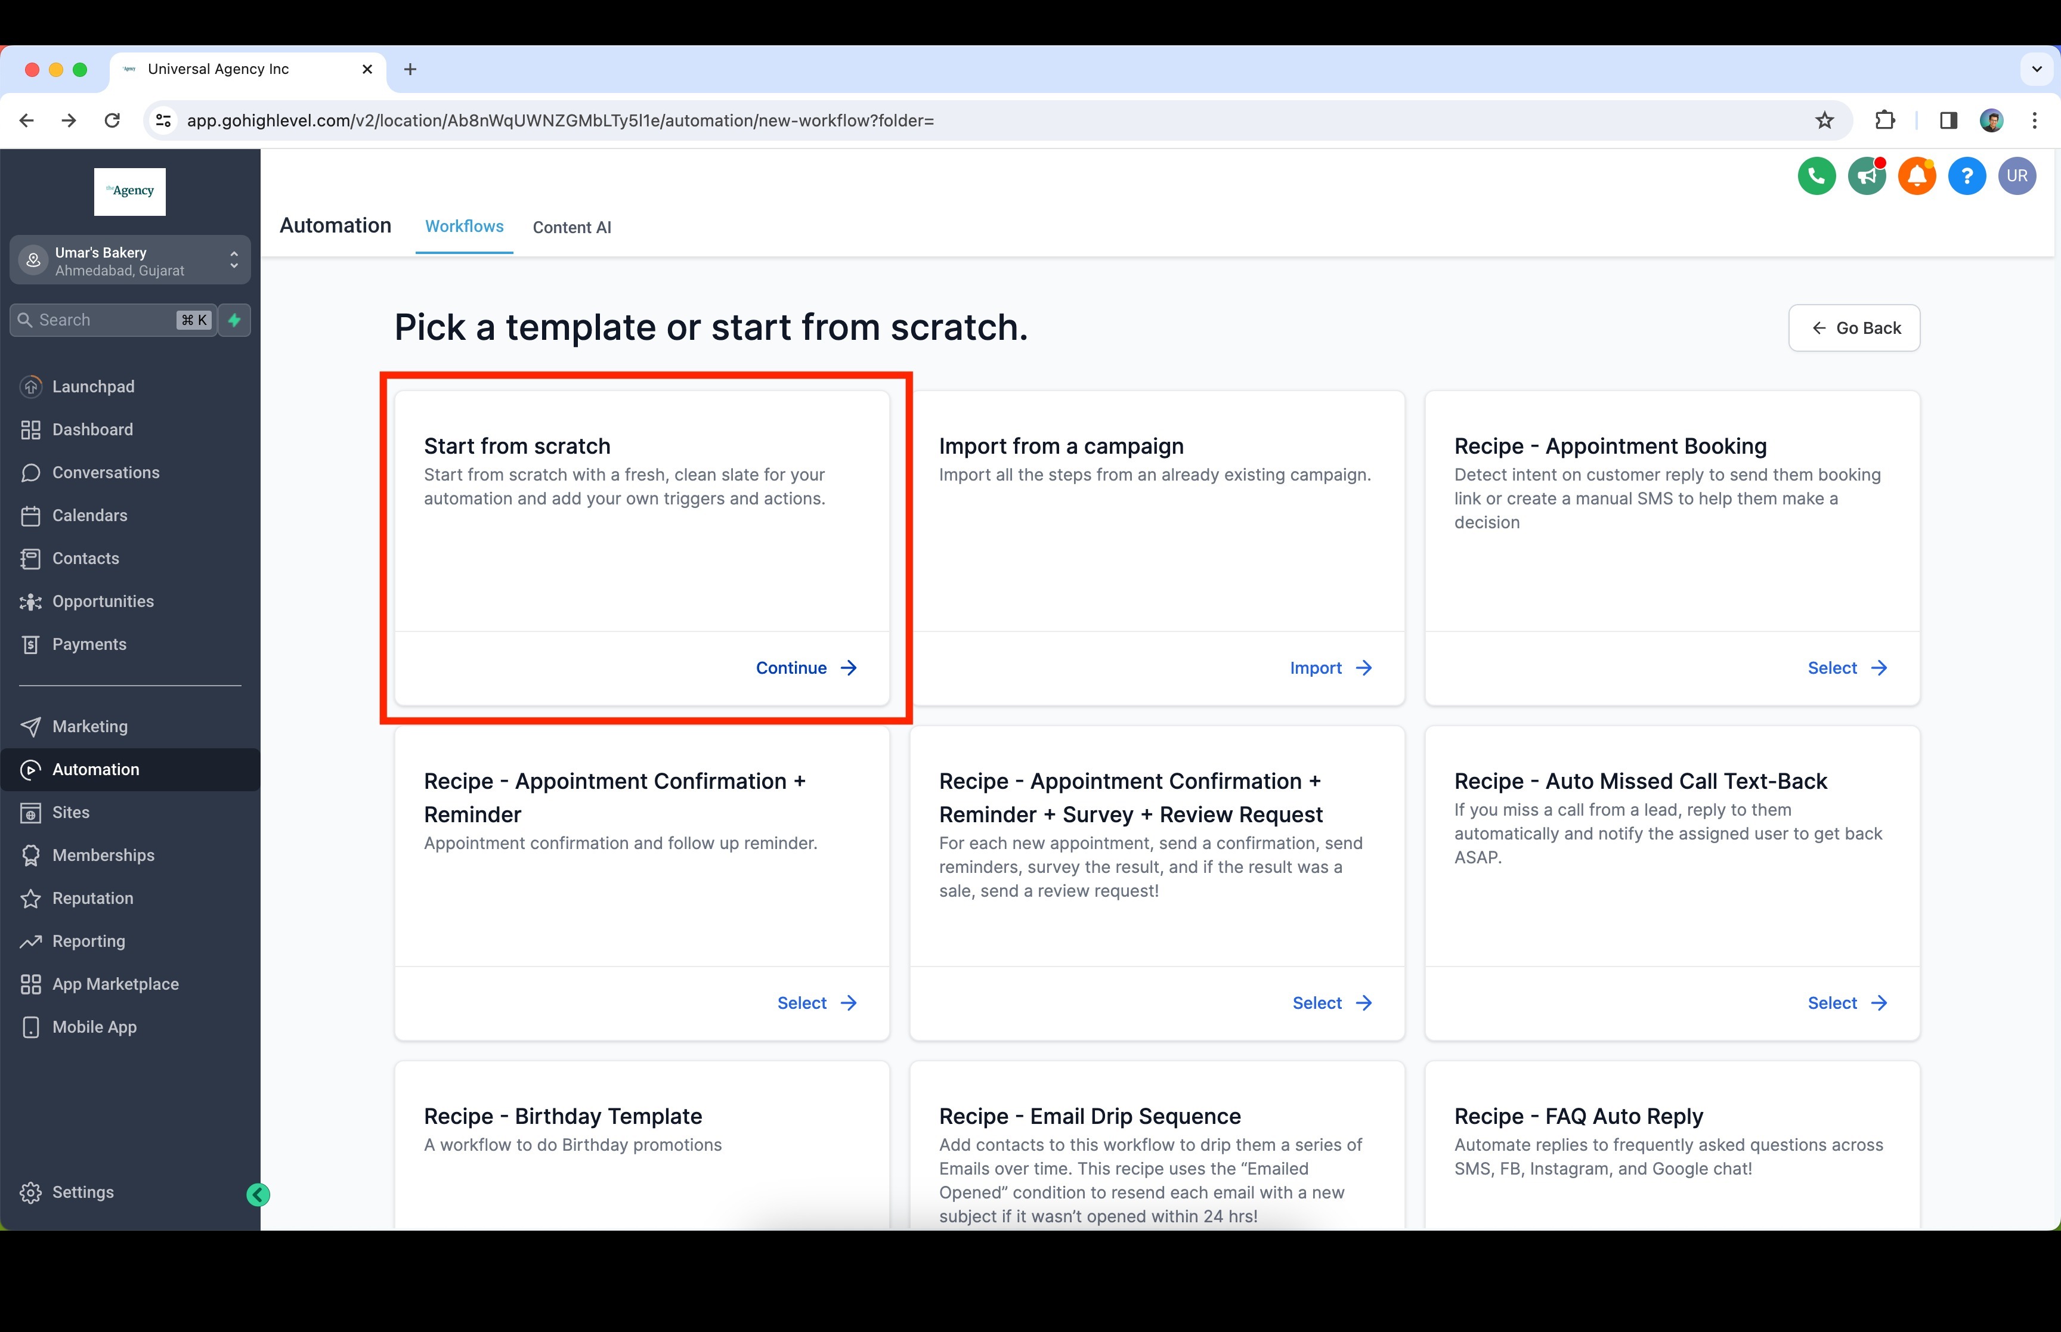Open the Chrome tab search chevron
This screenshot has height=1332, width=2061.
point(2036,69)
